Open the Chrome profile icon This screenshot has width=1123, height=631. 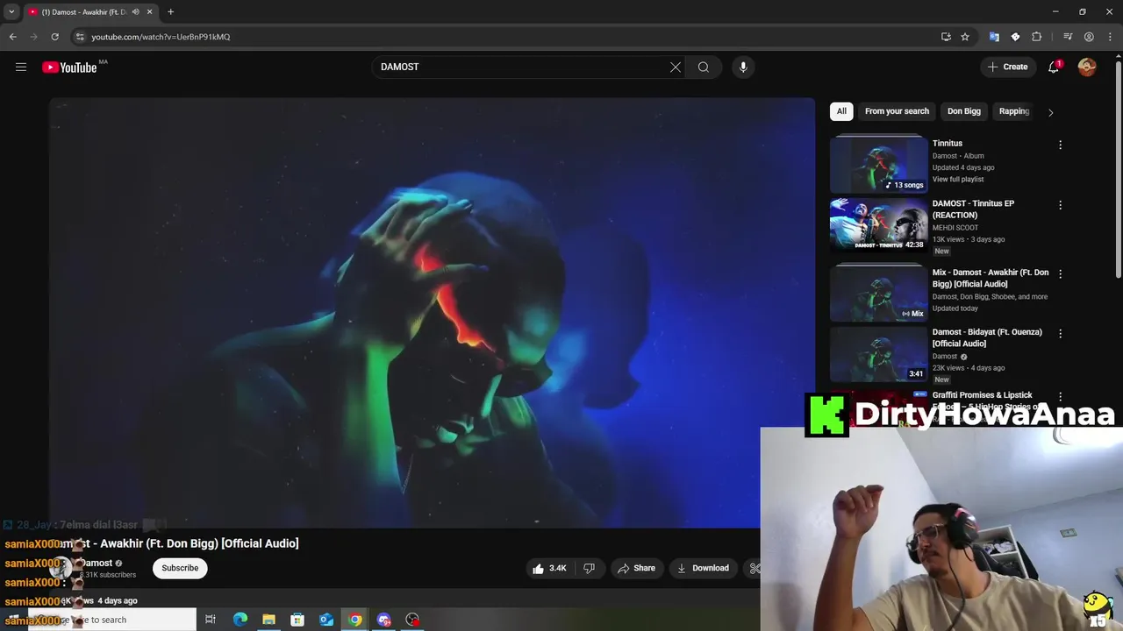[1089, 37]
